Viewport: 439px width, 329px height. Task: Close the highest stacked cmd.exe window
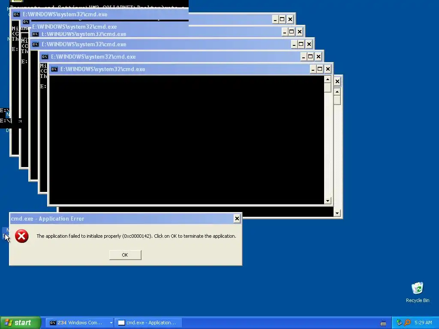point(290,19)
